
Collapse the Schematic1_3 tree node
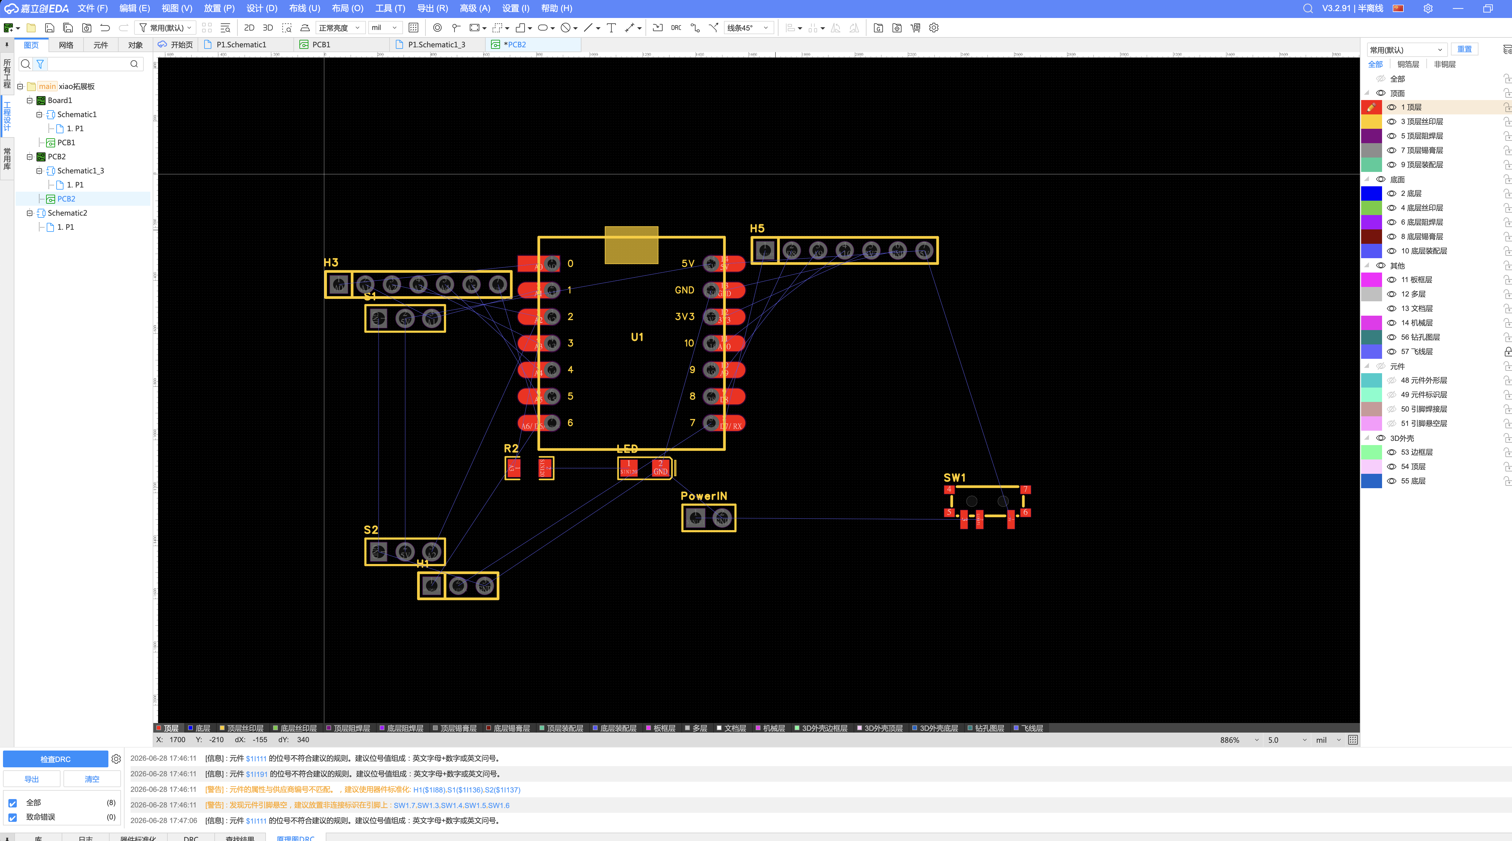click(x=39, y=171)
